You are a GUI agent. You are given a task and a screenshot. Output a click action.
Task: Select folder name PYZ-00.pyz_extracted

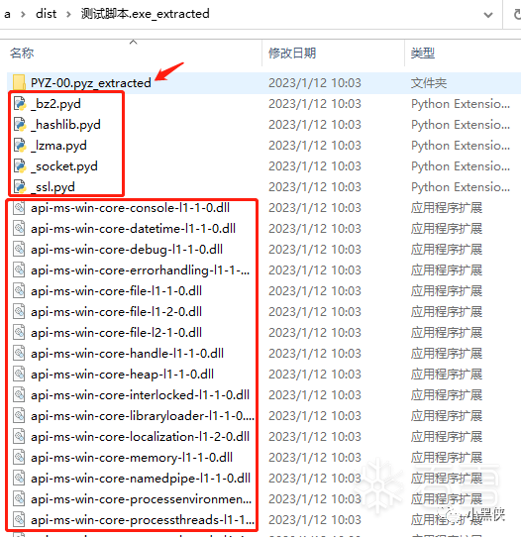coord(91,82)
